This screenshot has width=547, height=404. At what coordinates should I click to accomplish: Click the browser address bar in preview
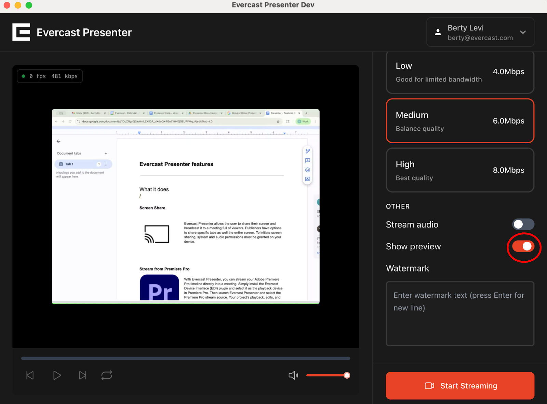coord(179,121)
